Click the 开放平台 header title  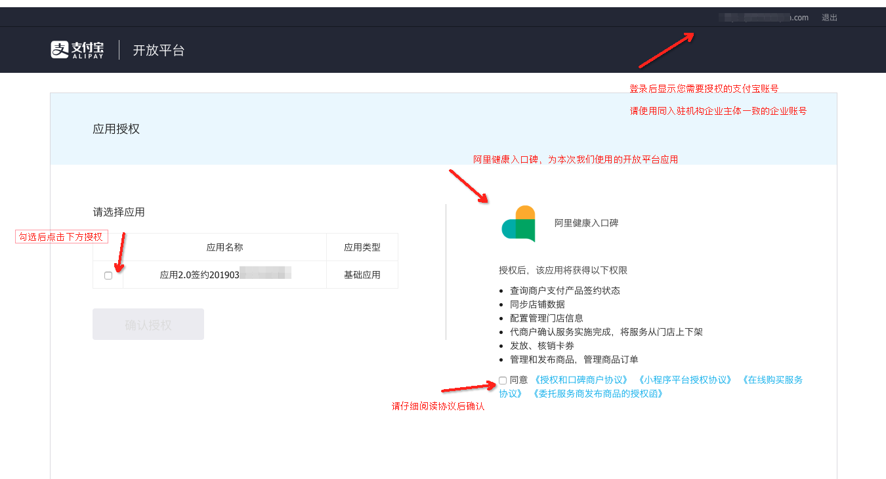coord(159,50)
